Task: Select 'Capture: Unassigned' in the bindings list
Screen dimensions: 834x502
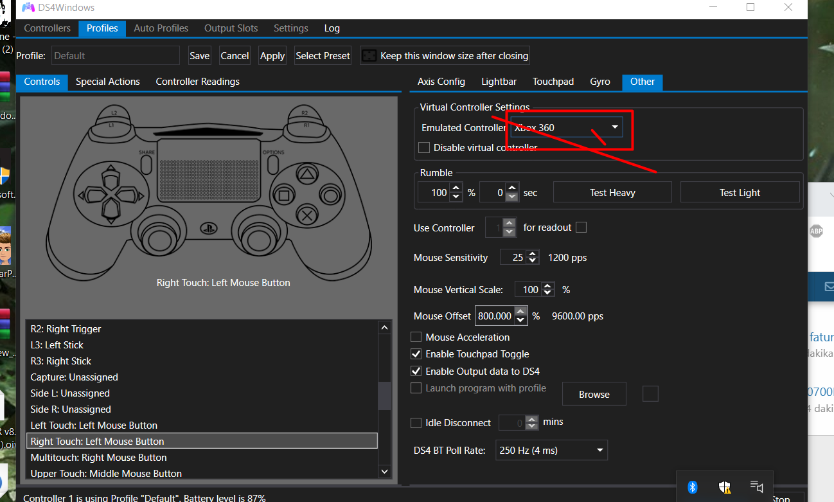Action: 202,377
